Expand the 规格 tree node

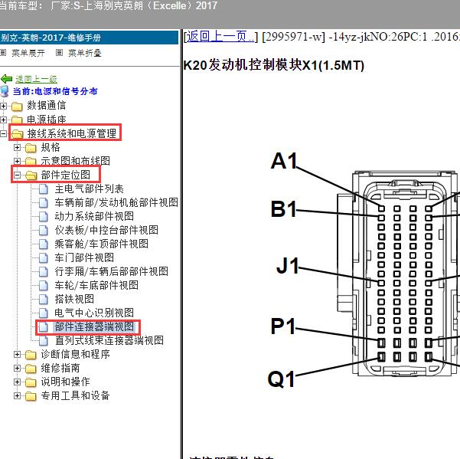click(x=17, y=148)
